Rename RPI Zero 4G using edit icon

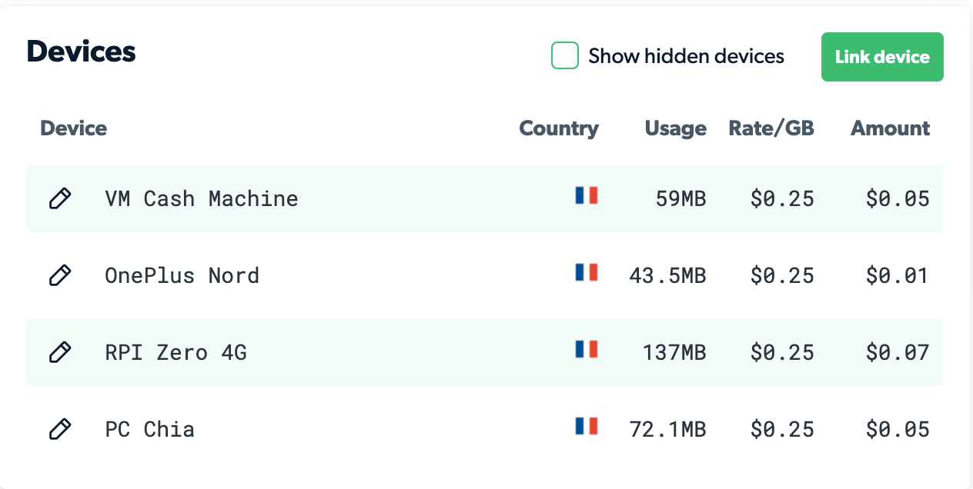pyautogui.click(x=60, y=352)
